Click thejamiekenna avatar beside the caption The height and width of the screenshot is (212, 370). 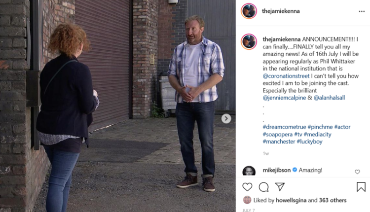249,42
